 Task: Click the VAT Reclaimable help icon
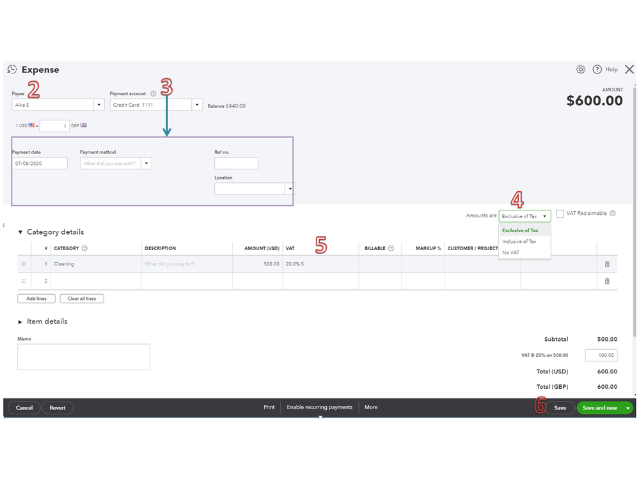coord(613,213)
